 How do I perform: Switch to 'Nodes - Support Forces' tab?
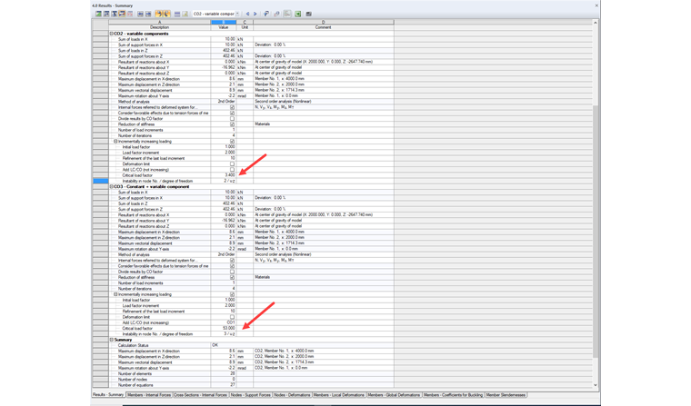250,395
